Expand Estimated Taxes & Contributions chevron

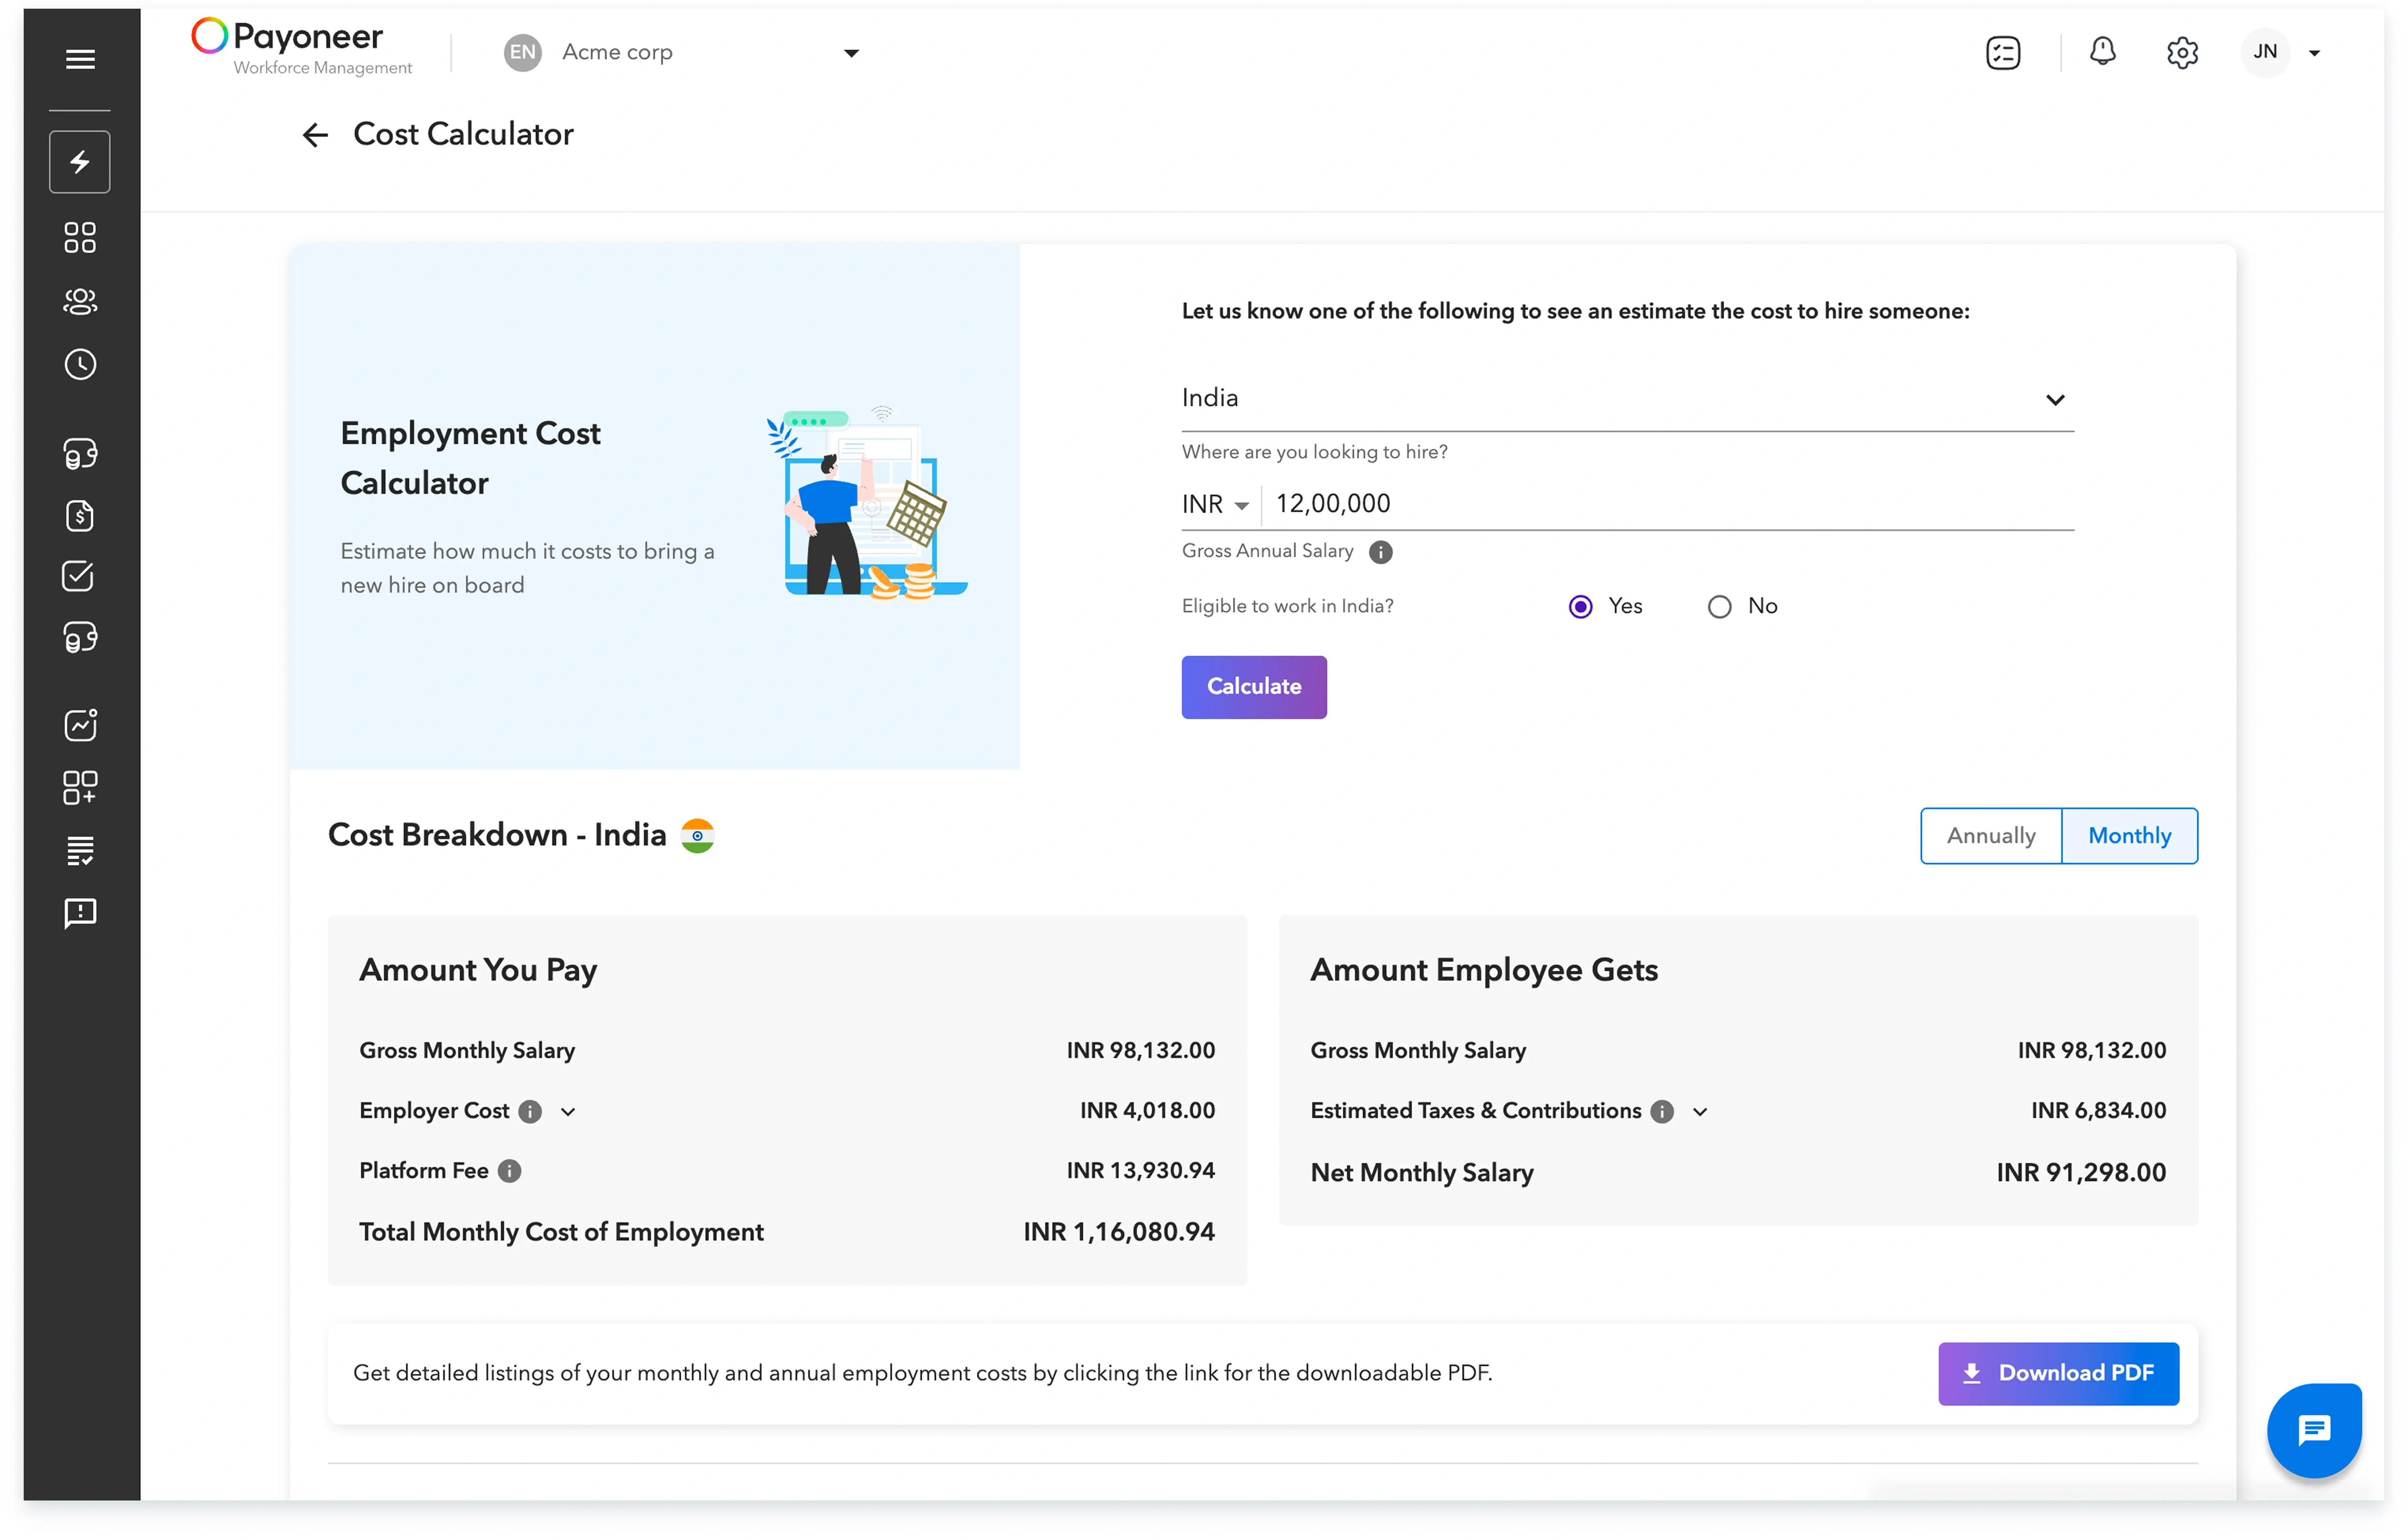point(1700,1112)
